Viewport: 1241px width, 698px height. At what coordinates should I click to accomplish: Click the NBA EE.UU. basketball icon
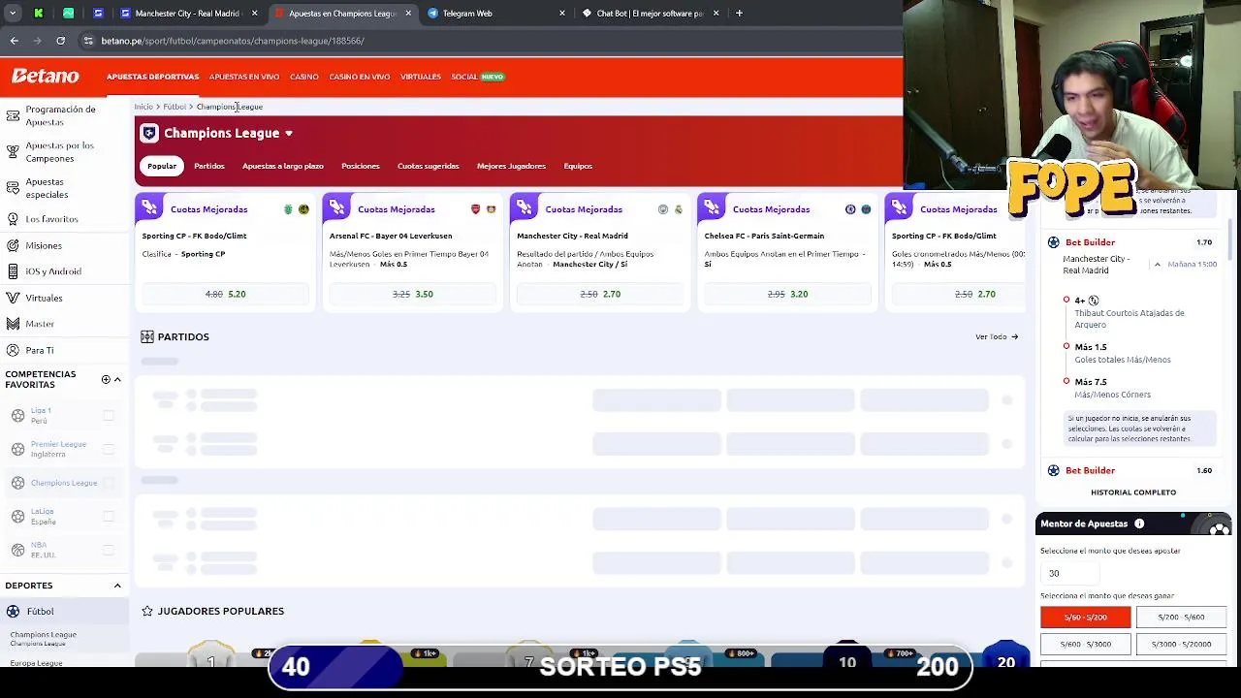(x=17, y=550)
